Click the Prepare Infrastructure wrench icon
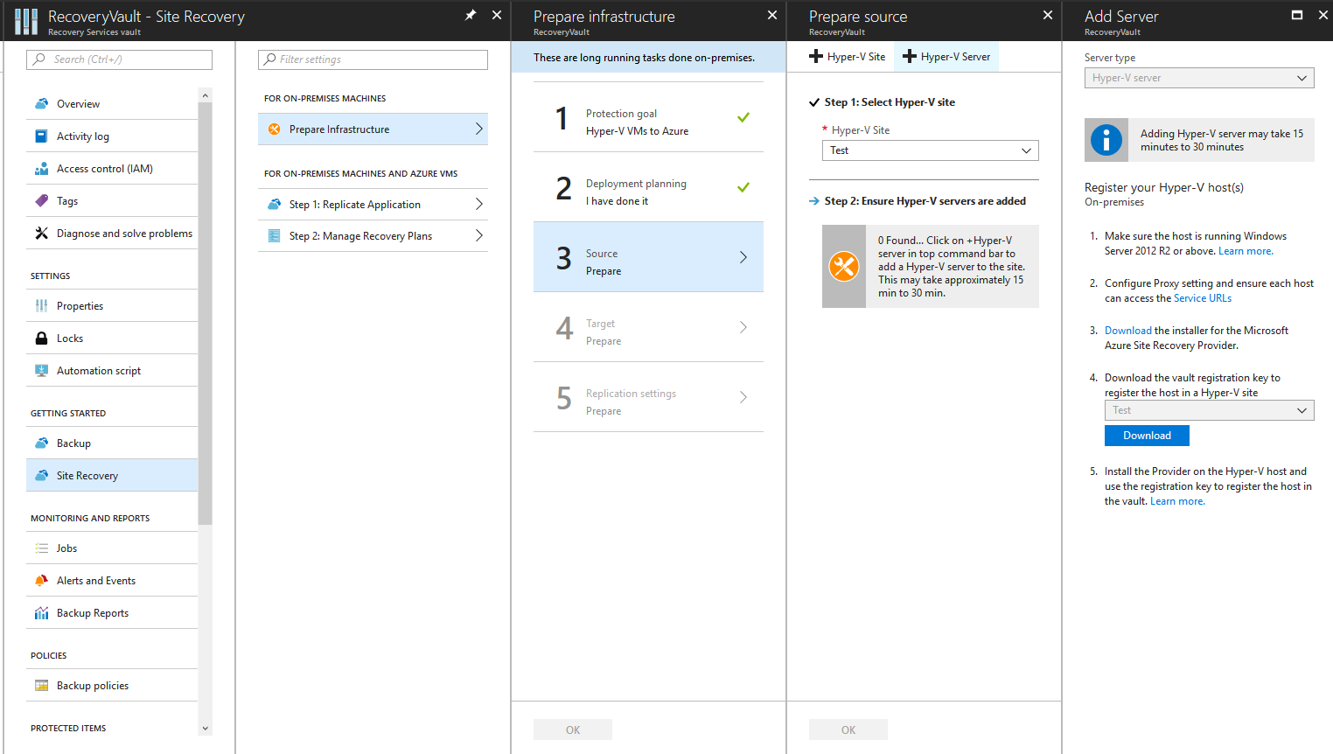 pyautogui.click(x=275, y=129)
